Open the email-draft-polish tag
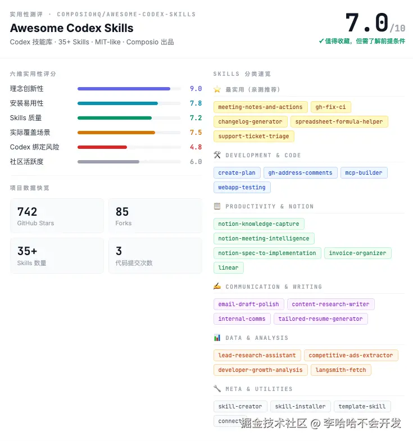The height and width of the screenshot is (441, 413). (x=248, y=304)
